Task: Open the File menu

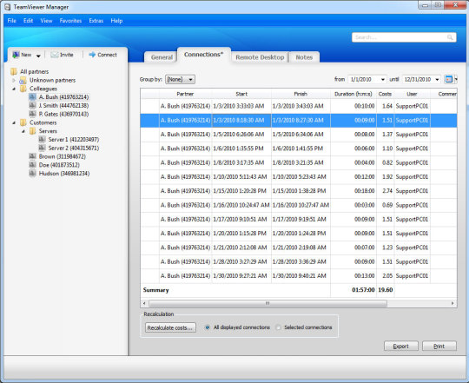Action: tap(11, 21)
